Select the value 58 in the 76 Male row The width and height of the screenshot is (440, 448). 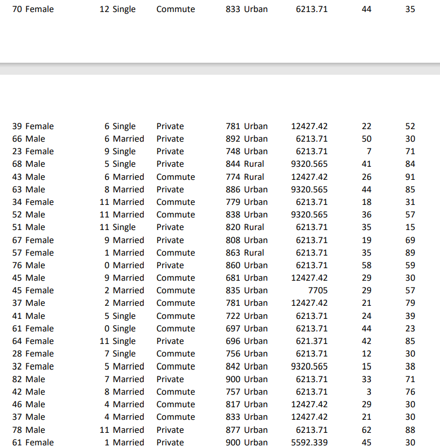(x=367, y=265)
